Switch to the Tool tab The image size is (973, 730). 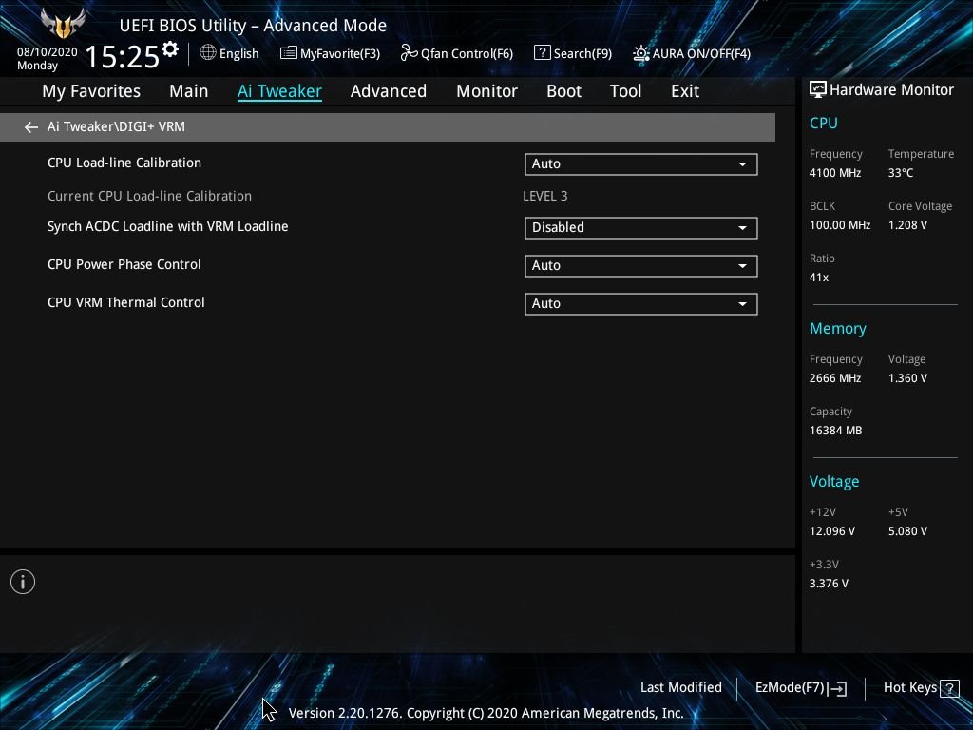point(625,91)
